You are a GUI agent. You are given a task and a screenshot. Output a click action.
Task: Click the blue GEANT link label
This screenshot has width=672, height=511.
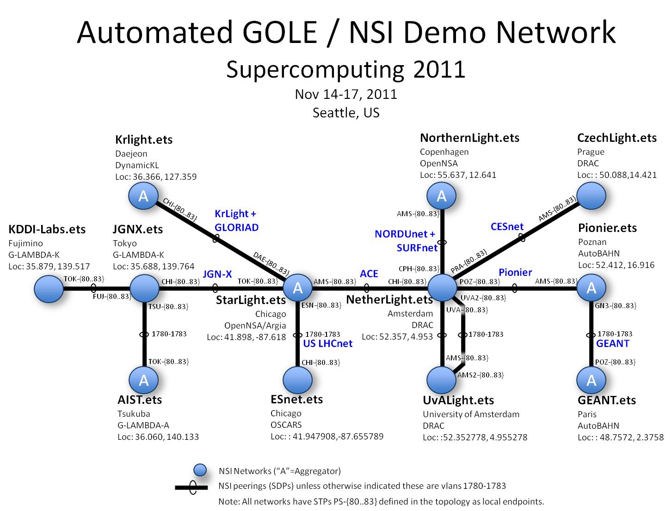click(613, 343)
